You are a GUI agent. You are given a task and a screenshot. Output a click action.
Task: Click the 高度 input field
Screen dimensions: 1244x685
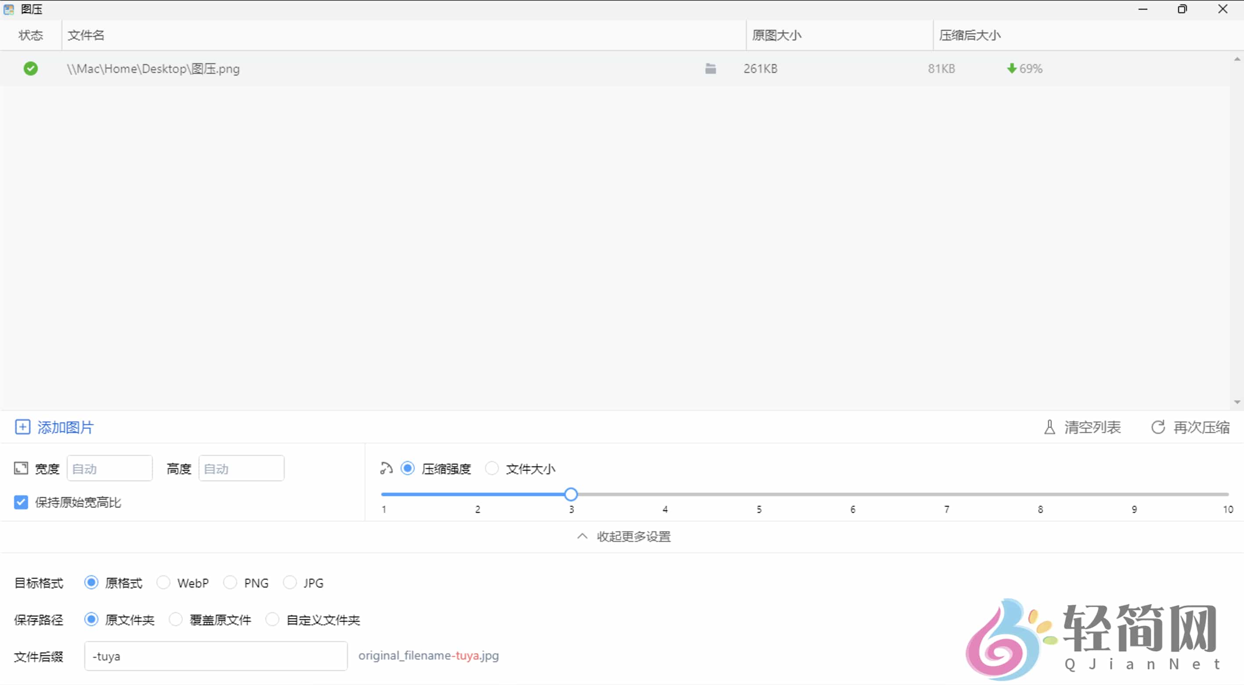tap(241, 468)
